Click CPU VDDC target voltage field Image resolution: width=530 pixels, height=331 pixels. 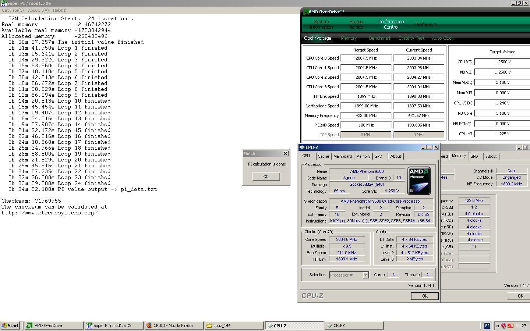(x=502, y=103)
